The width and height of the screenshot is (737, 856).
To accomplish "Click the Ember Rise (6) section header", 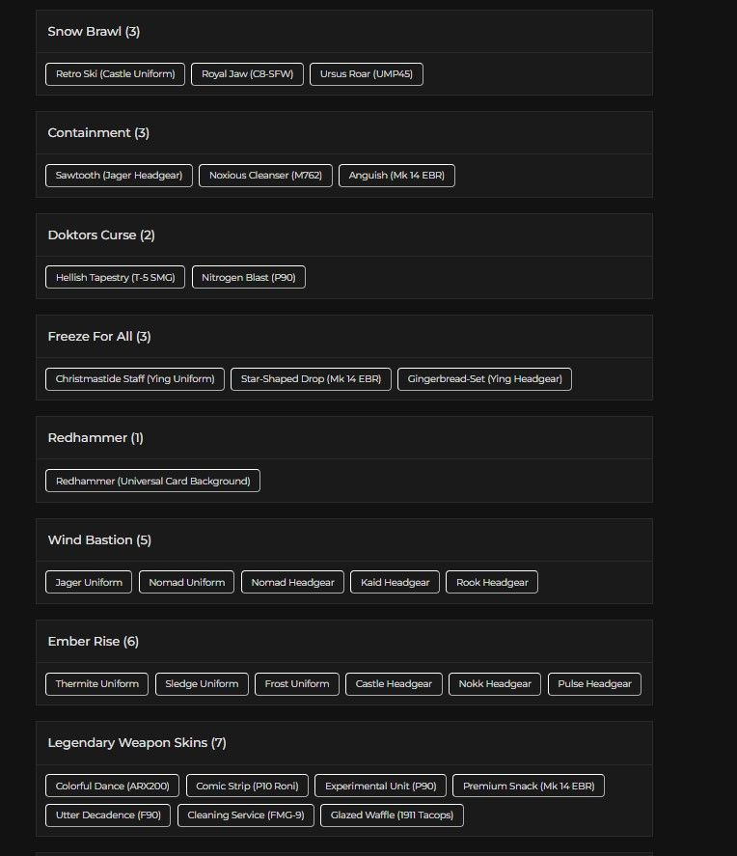I will pos(94,642).
